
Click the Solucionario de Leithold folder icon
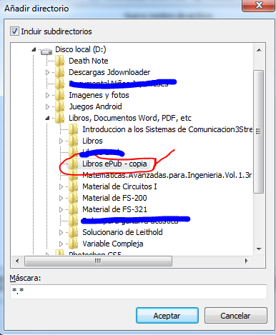(x=73, y=232)
